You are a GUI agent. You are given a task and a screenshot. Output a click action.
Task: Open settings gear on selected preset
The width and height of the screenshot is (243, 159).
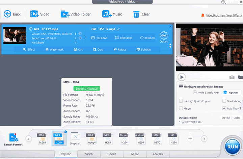[x=66, y=132]
